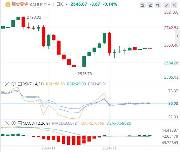The height and width of the screenshot is (152, 180).
Task: Open RSI indicator settings hexagon icon
Action: (x=14, y=84)
